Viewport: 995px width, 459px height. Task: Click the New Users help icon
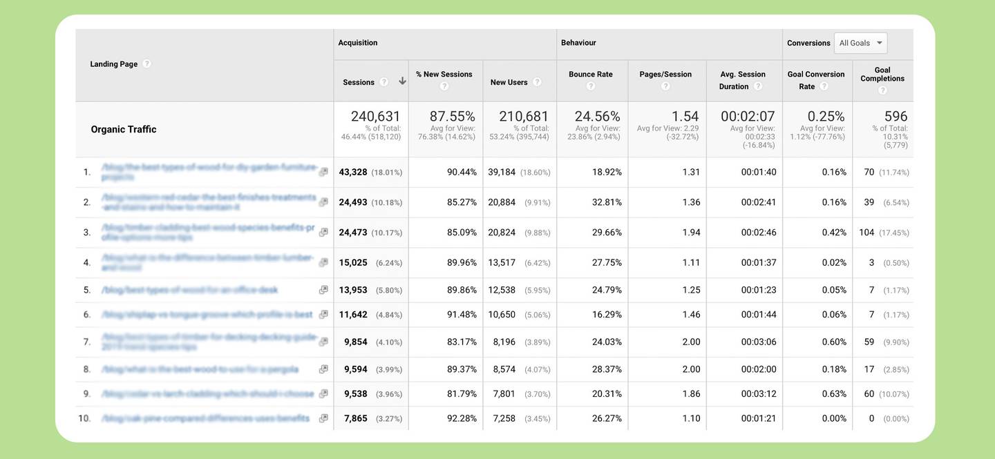click(536, 81)
